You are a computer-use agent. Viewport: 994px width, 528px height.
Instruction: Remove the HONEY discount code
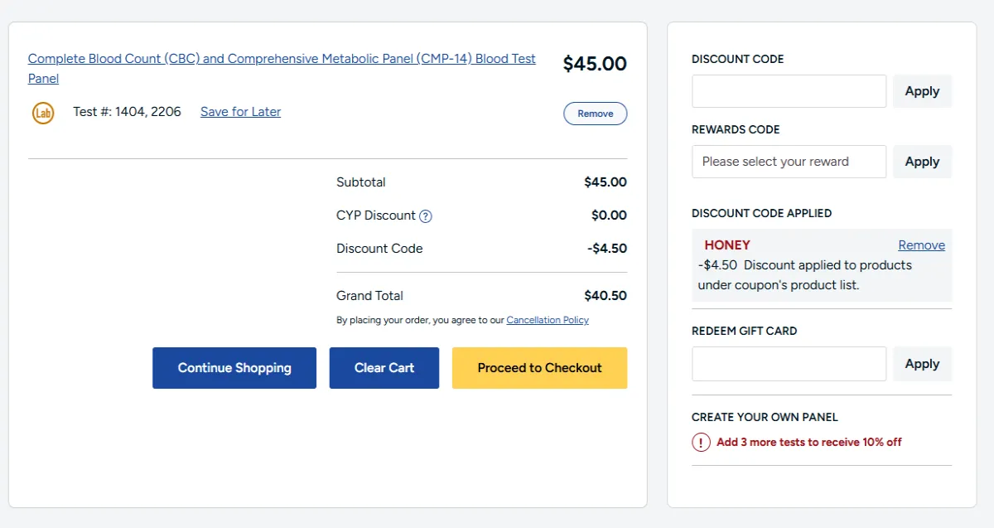point(921,245)
